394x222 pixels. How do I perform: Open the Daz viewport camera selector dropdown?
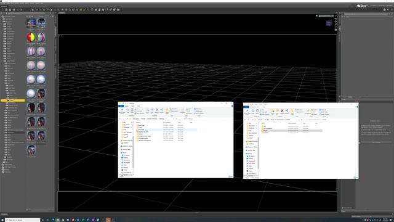click(x=326, y=16)
